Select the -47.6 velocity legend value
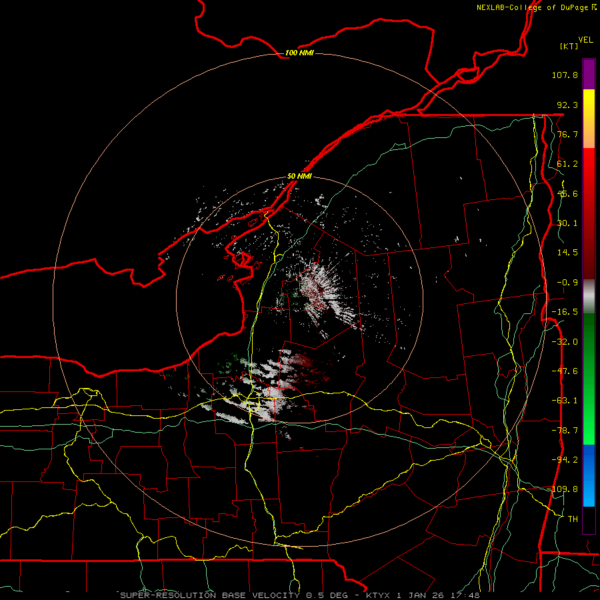The width and height of the screenshot is (600, 600). tap(565, 371)
